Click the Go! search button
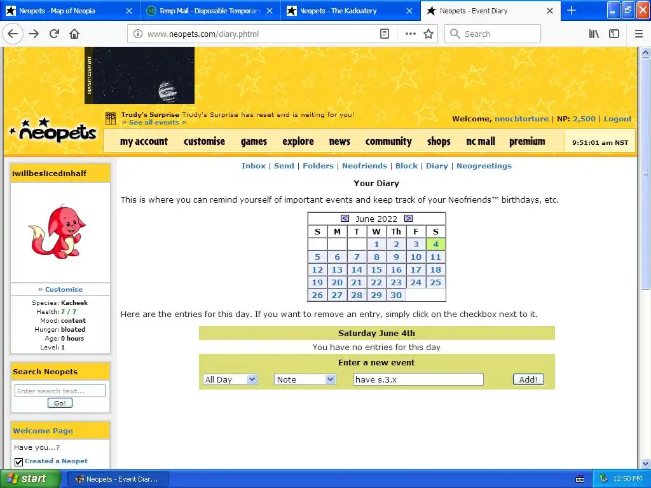The width and height of the screenshot is (651, 488). click(x=60, y=403)
